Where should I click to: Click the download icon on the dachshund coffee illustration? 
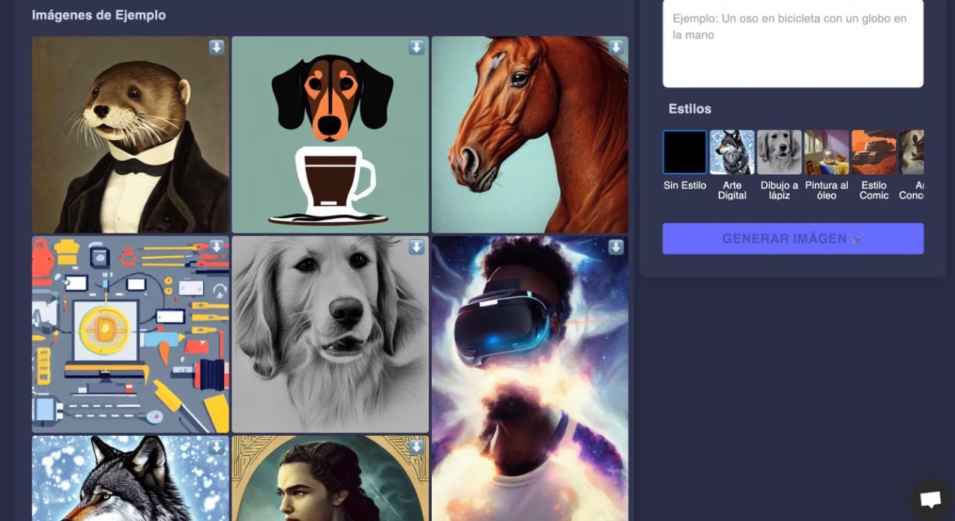[416, 47]
